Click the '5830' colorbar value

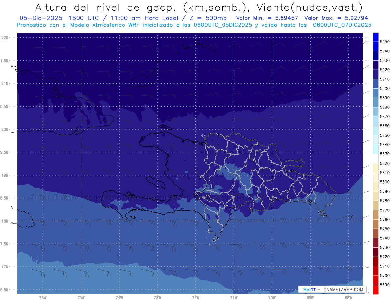pyautogui.click(x=385, y=154)
